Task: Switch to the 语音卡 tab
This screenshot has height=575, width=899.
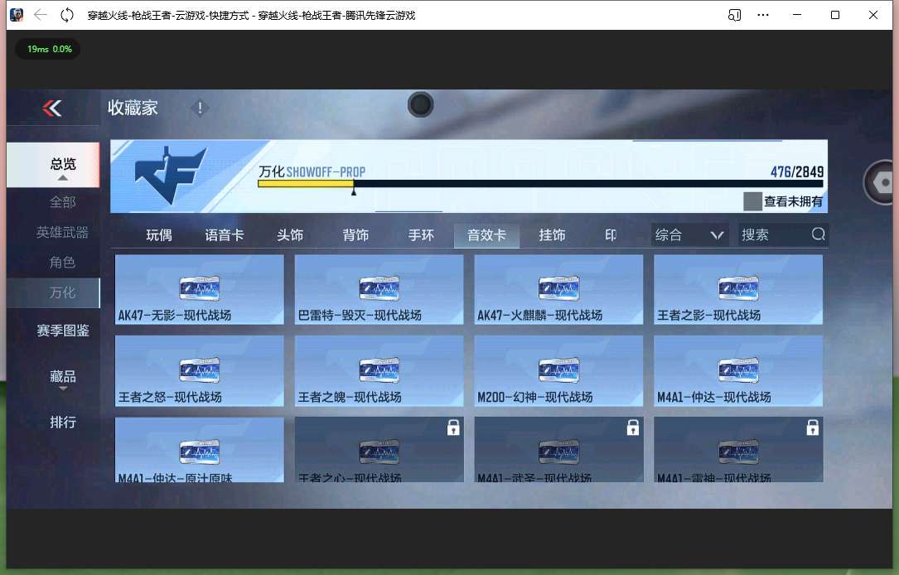Action: point(225,235)
